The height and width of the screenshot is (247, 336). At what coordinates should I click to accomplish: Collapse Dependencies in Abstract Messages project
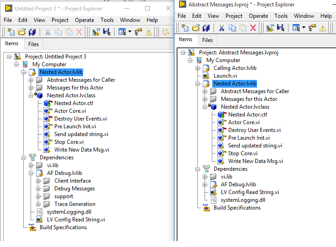198,169
